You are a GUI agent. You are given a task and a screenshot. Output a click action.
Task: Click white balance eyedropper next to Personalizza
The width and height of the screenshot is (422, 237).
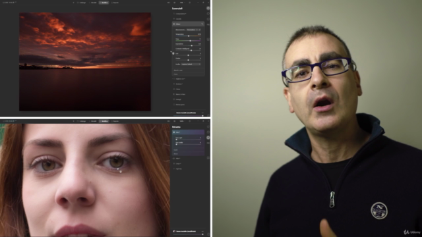pos(200,30)
